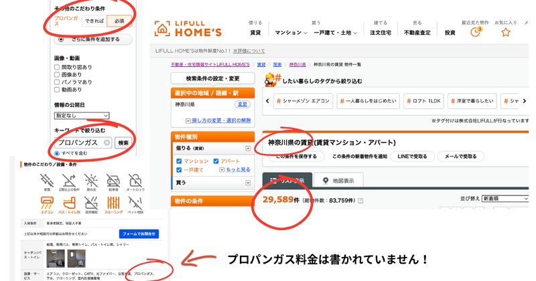The width and height of the screenshot is (536, 281).
Task: Click the バス・トイレ別 toilet icon
Action: (69, 203)
